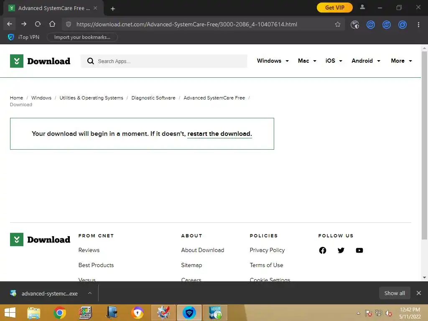
Task: Click the scrollbar down arrow
Action: coord(424,278)
